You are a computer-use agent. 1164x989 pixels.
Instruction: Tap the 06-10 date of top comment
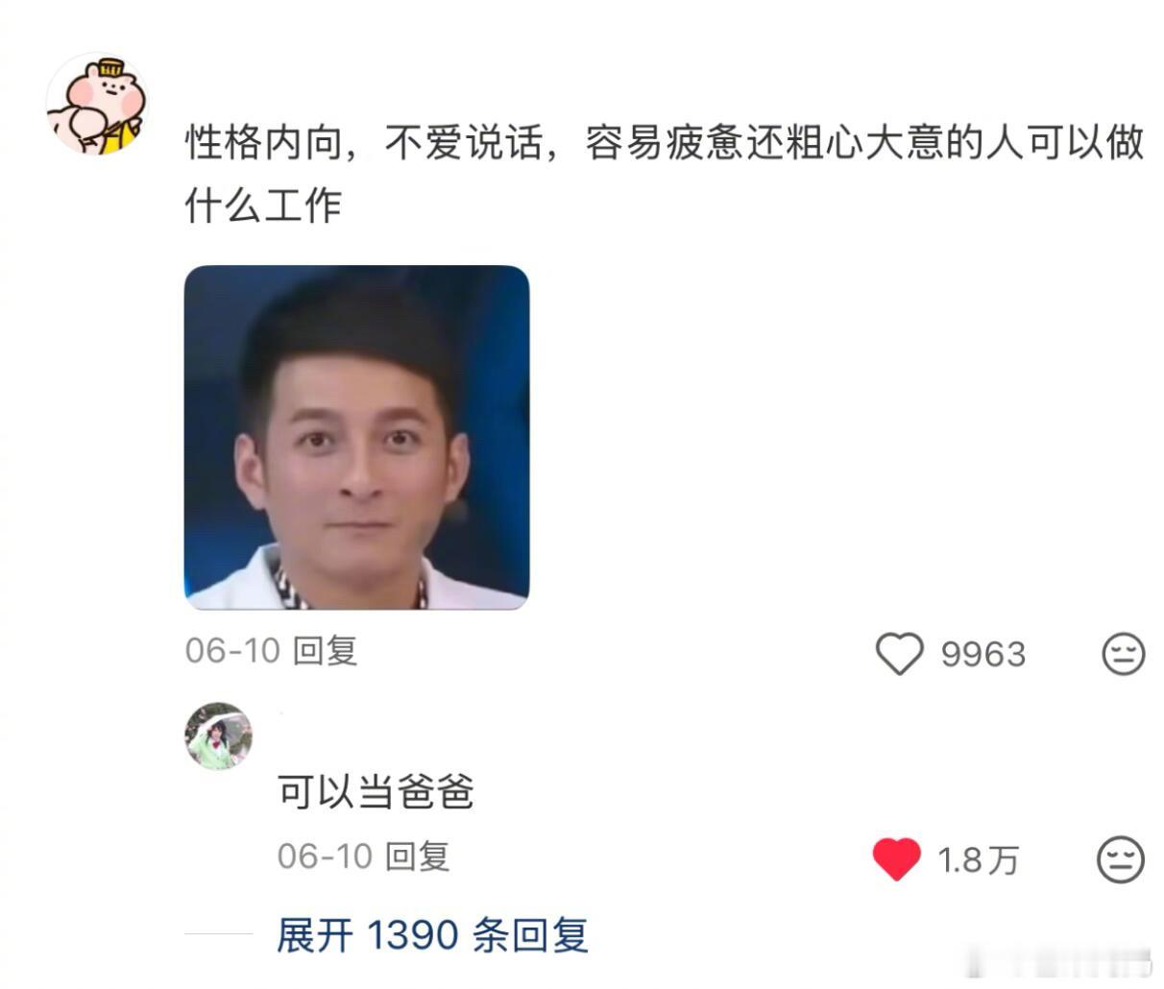[232, 651]
